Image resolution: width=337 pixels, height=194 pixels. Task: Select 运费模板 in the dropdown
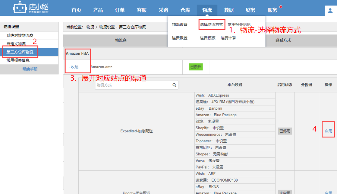(208, 38)
